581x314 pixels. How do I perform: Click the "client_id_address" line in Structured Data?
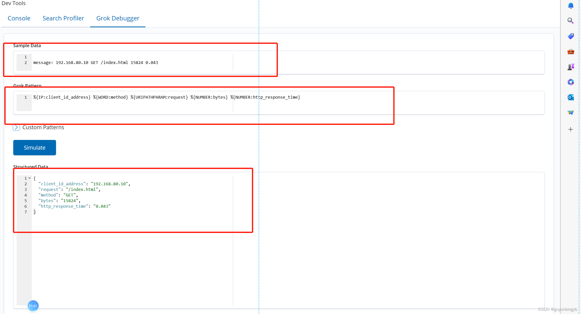coord(84,184)
